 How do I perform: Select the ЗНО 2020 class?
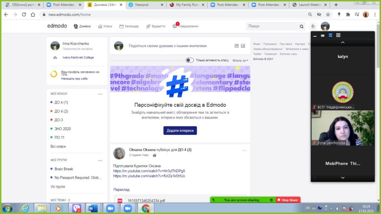(x=63, y=129)
